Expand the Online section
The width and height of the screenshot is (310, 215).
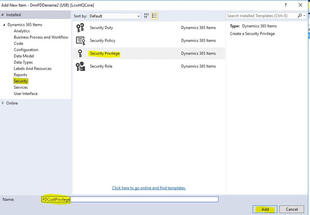(3, 103)
